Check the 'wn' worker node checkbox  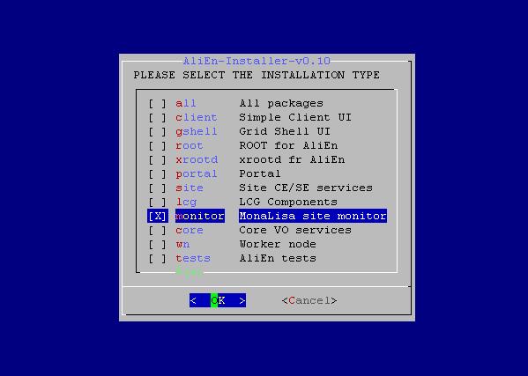pyautogui.click(x=158, y=245)
